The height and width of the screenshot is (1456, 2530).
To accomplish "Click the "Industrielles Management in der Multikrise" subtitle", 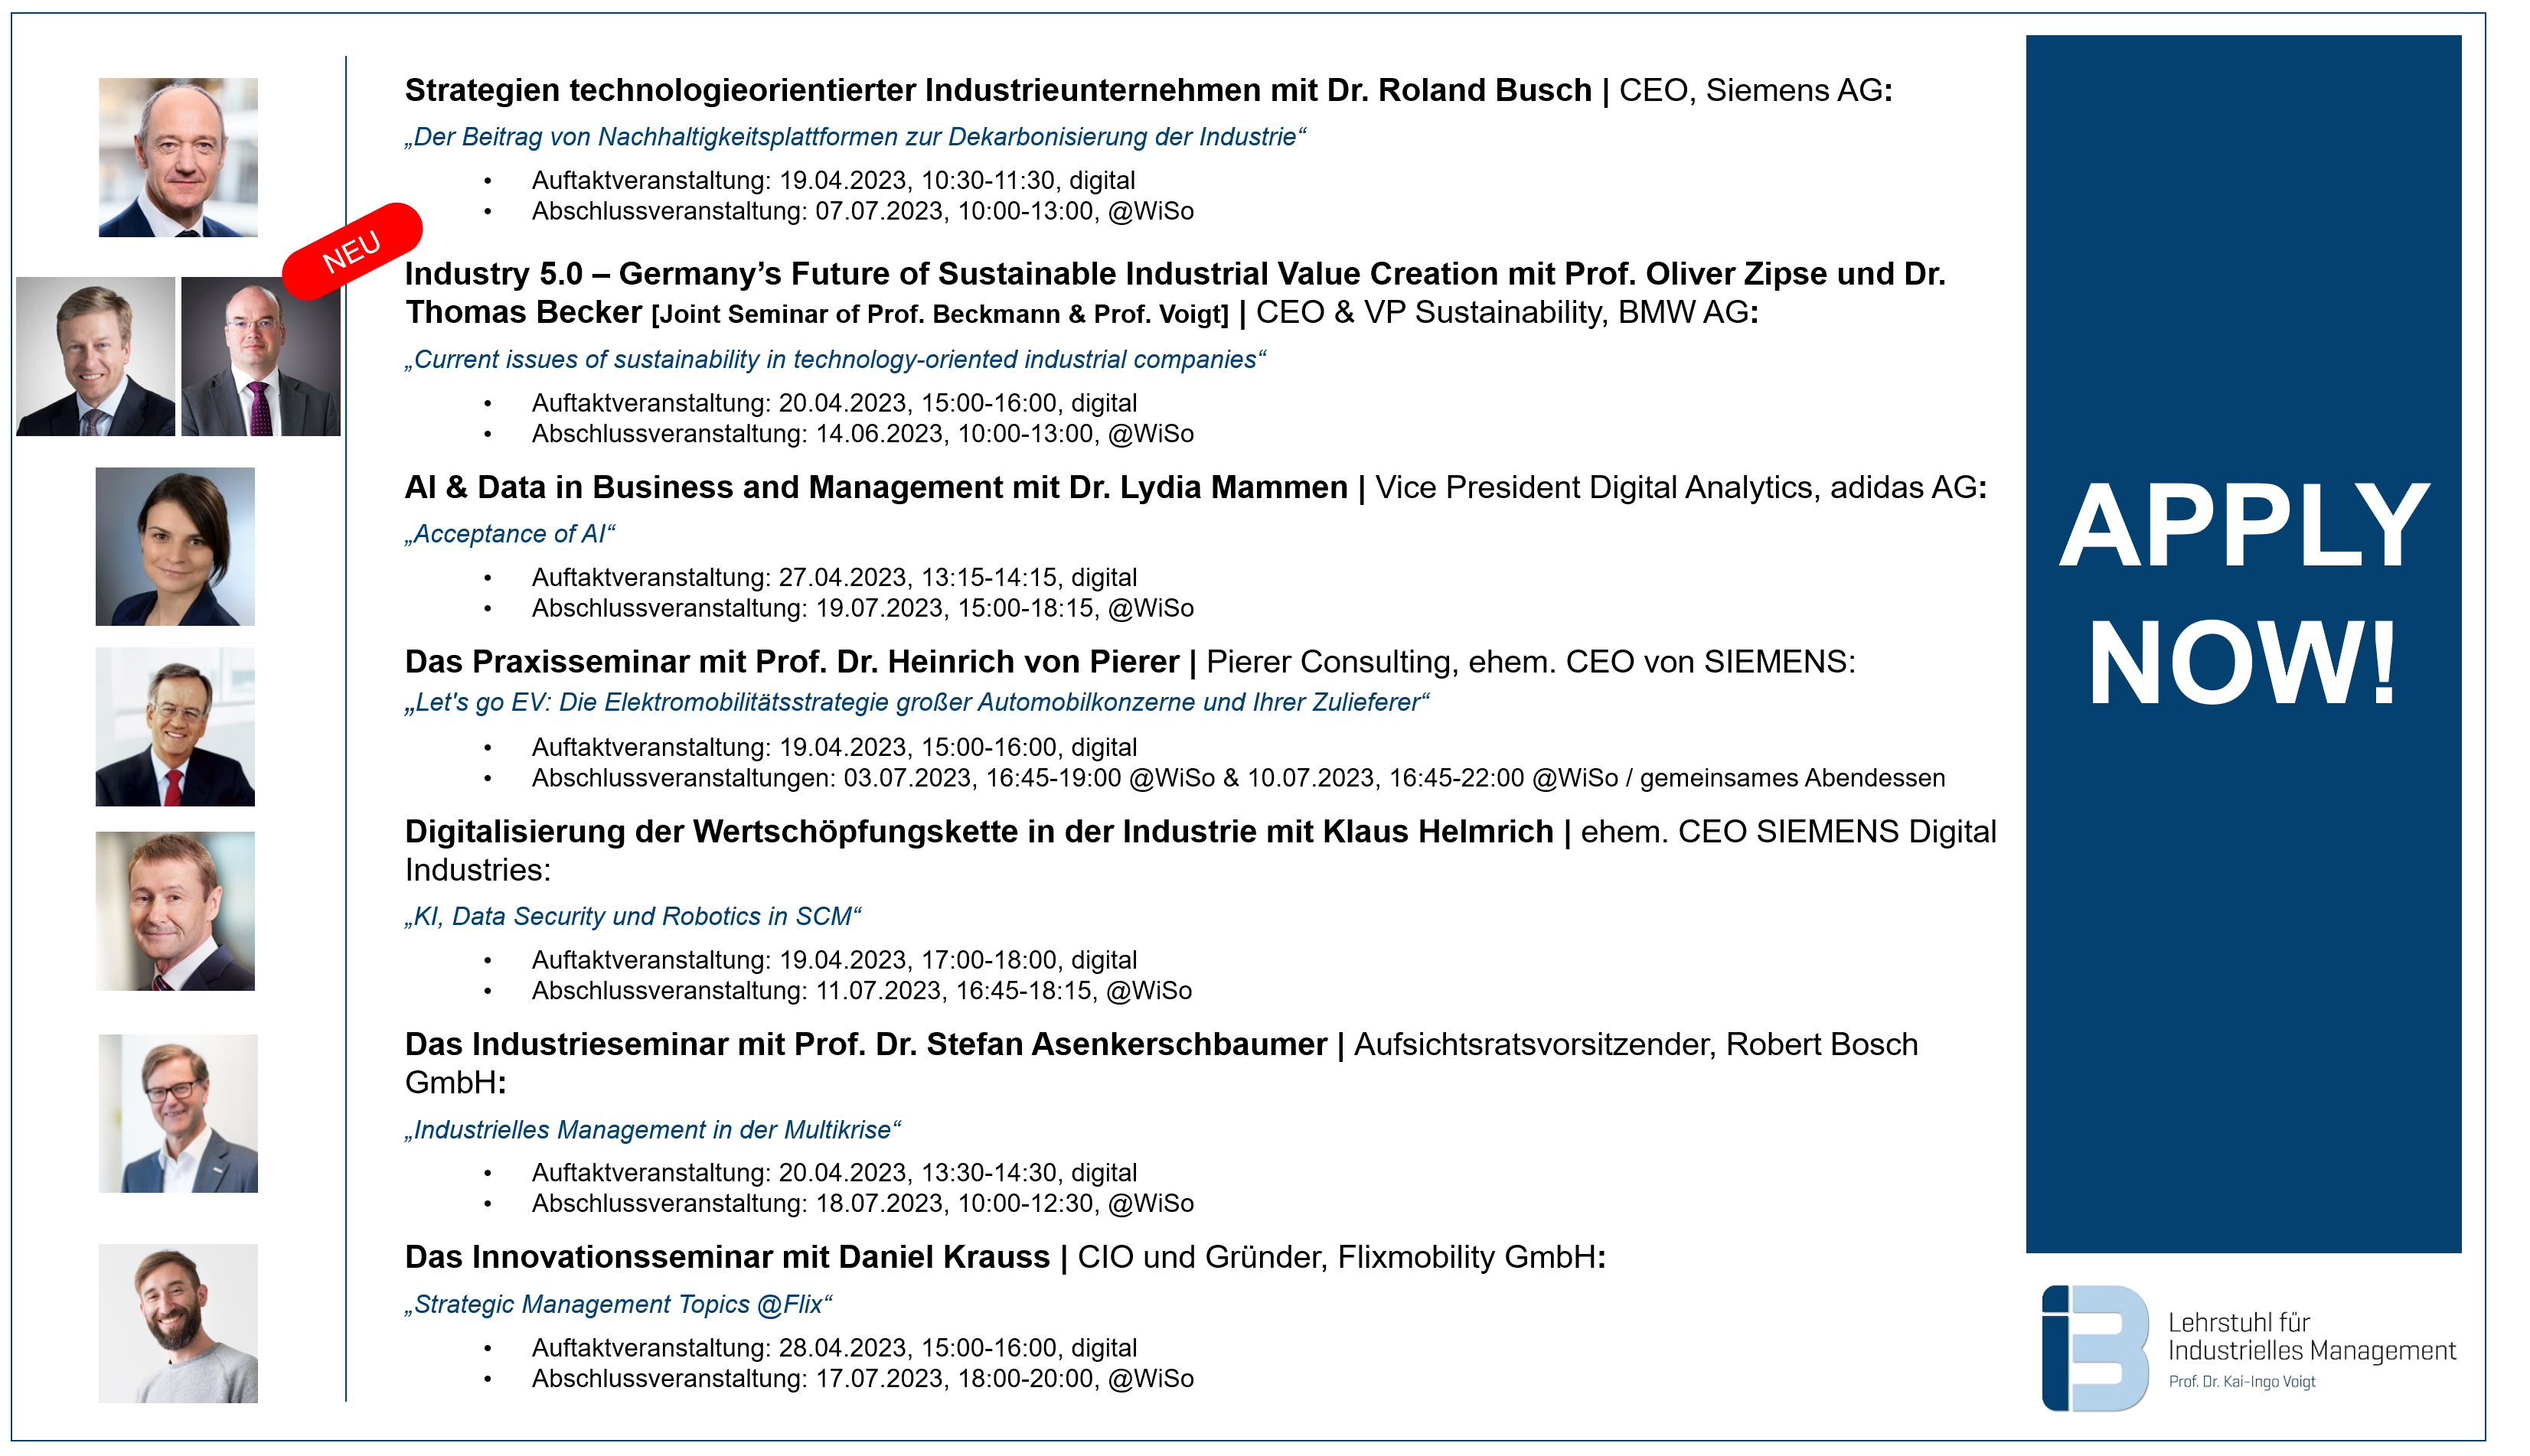I will pyautogui.click(x=652, y=1130).
